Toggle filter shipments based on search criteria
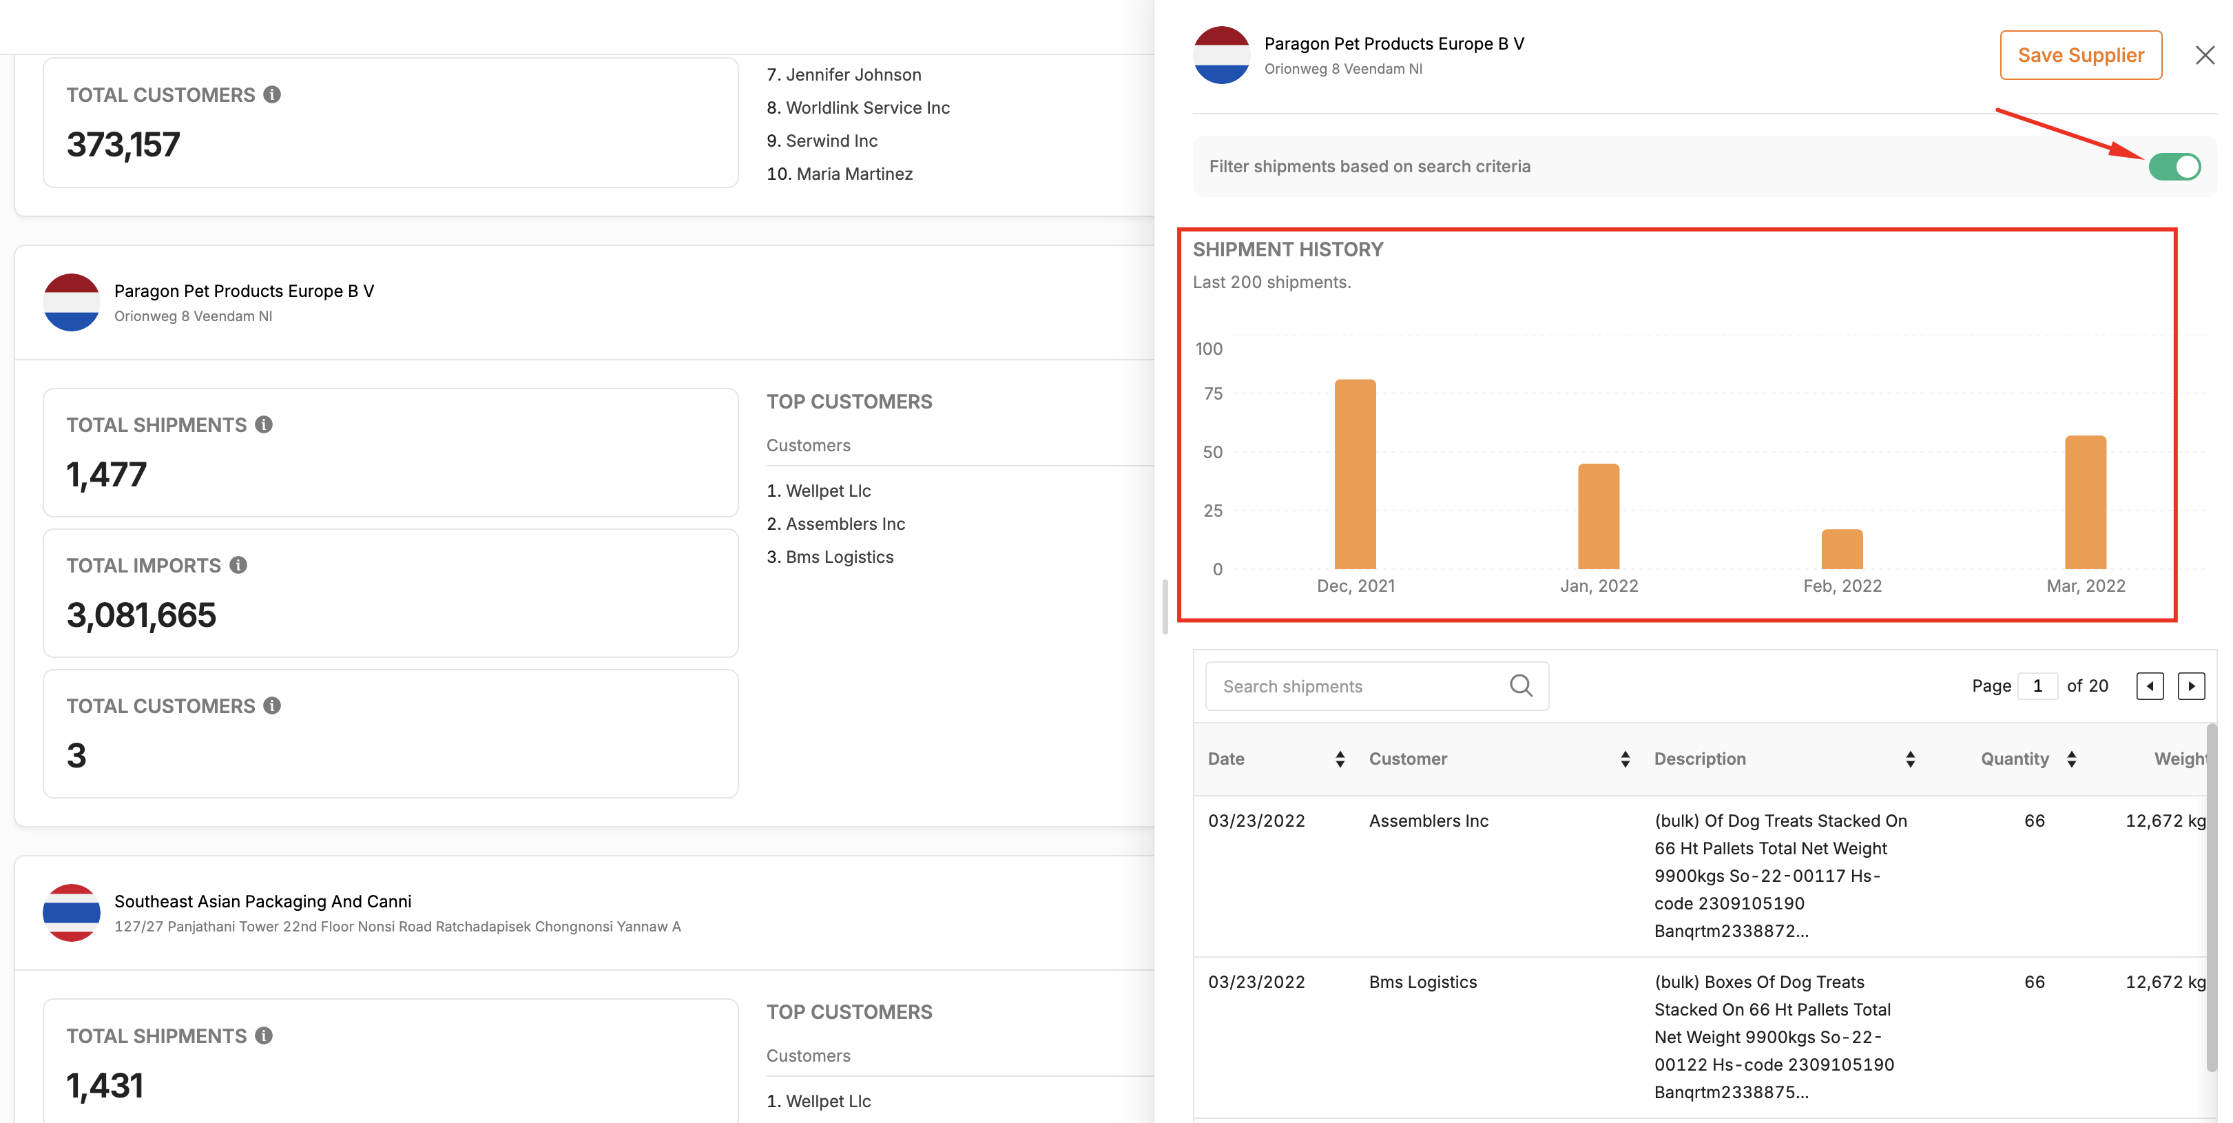 2174,167
